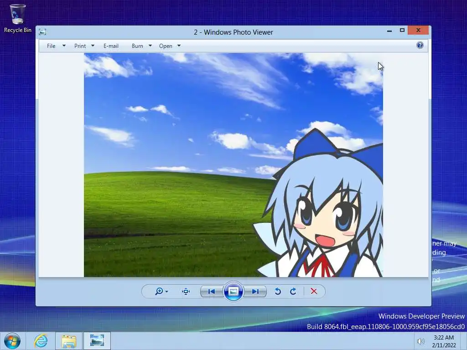467x350 pixels.
Task: Click the volume speaker tray icon
Action: pyautogui.click(x=420, y=341)
